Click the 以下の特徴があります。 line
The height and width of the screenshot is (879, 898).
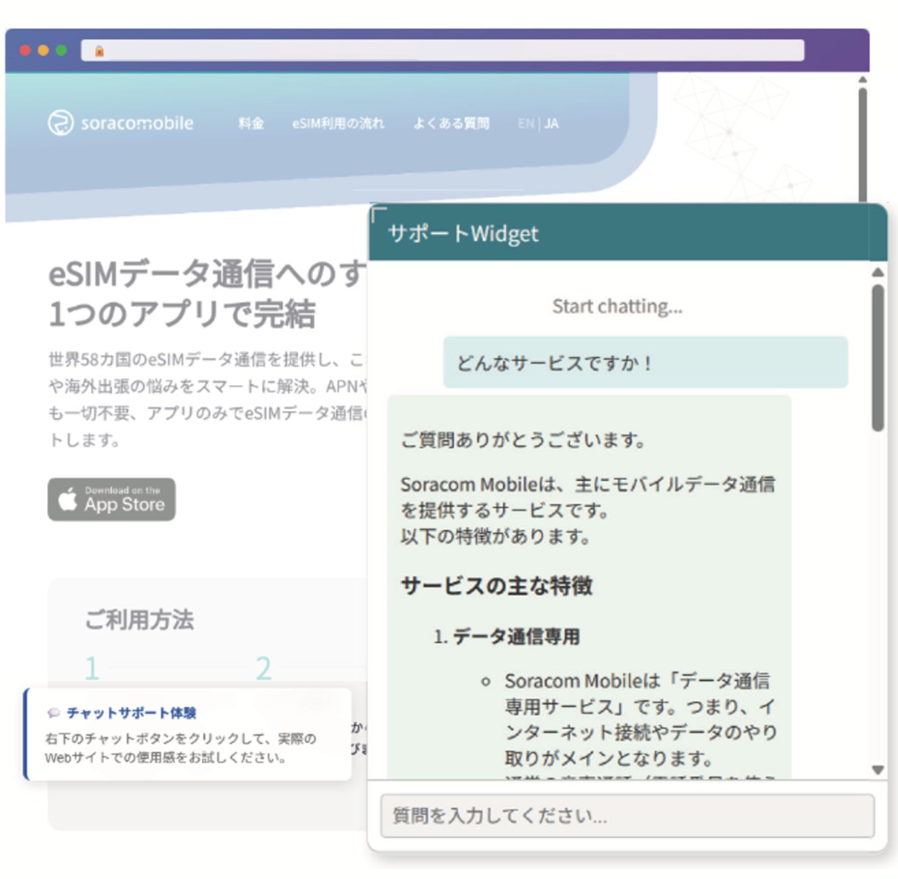point(496,537)
